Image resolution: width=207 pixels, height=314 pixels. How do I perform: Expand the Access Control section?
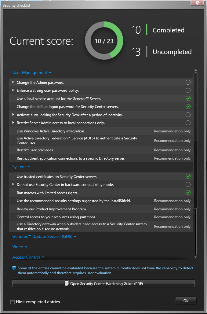tap(28, 257)
